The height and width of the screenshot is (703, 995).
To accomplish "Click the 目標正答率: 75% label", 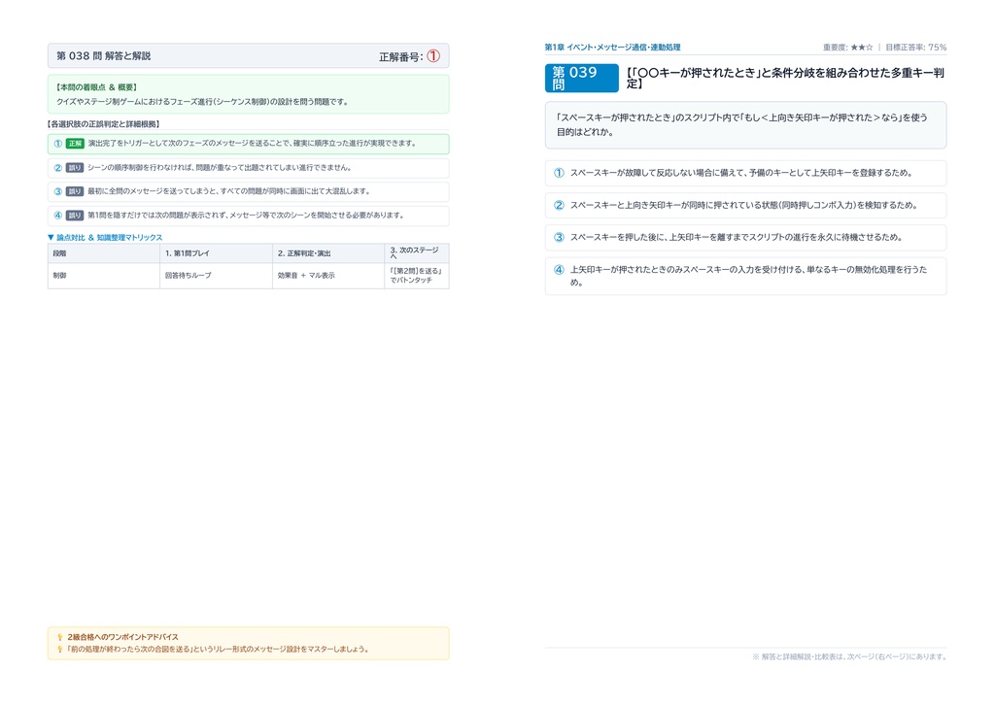I will point(915,48).
